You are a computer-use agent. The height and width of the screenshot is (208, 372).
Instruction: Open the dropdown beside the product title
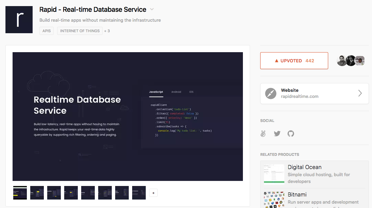pyautogui.click(x=152, y=9)
